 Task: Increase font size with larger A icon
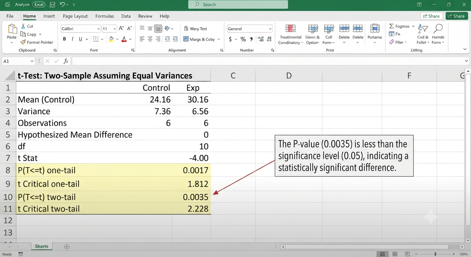coord(121,29)
